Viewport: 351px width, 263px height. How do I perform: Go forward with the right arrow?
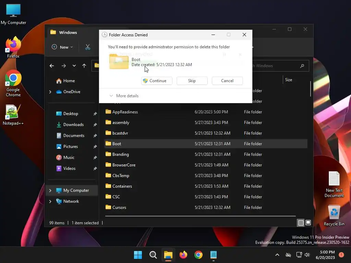point(63,66)
